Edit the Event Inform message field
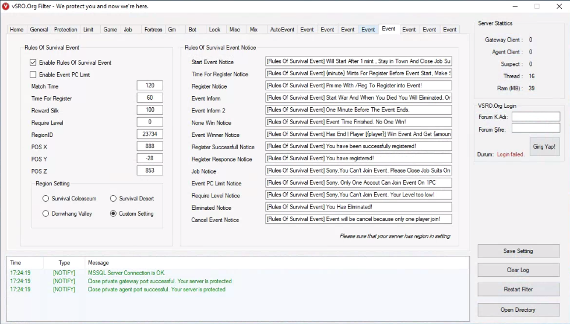Image resolution: width=570 pixels, height=324 pixels. (358, 97)
